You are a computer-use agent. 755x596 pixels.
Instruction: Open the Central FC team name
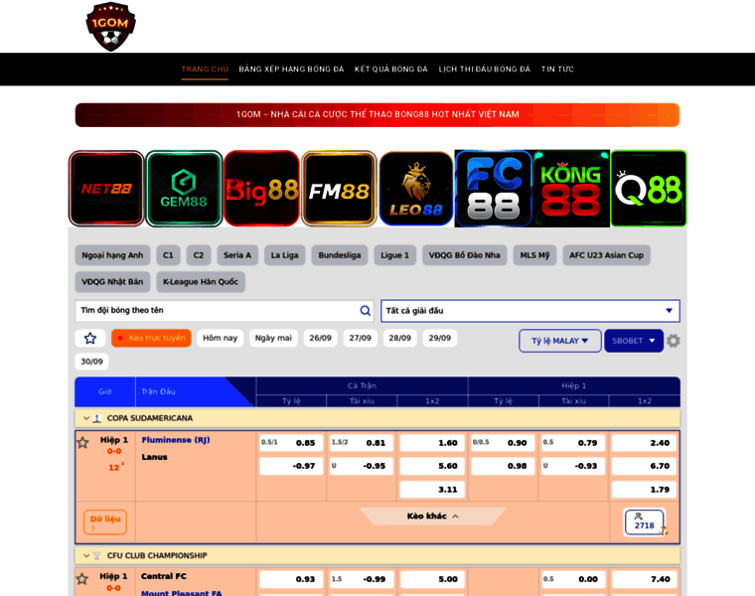point(164,576)
